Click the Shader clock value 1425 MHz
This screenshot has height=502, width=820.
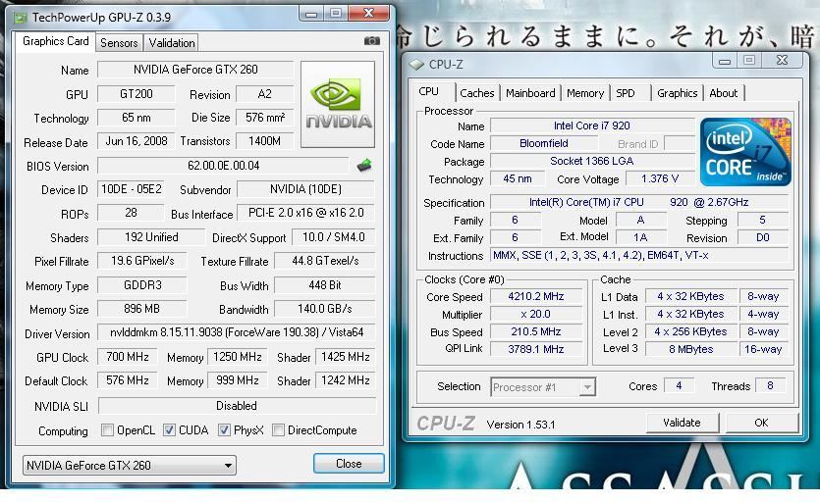[345, 357]
